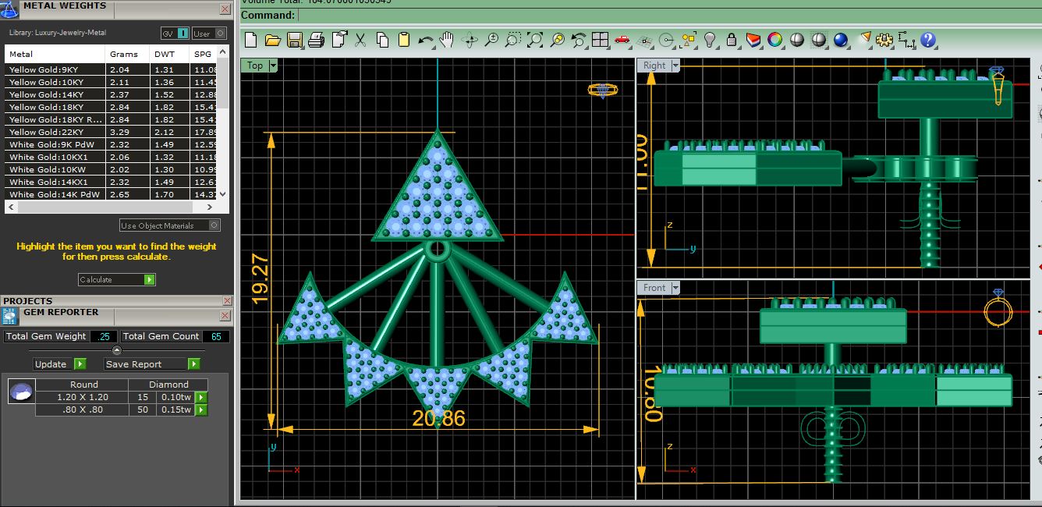The width and height of the screenshot is (1042, 507).
Task: Click the four viewports layout icon
Action: (600, 40)
